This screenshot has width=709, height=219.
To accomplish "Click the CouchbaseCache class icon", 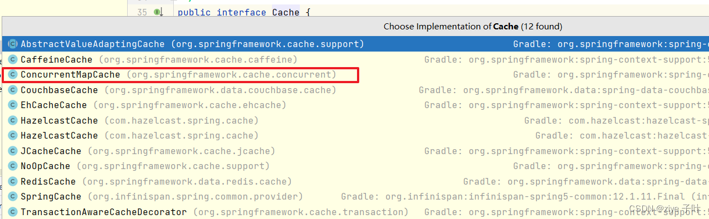I will point(13,90).
